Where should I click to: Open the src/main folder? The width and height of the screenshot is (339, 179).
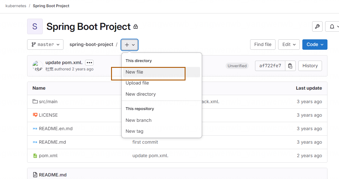tap(48, 101)
